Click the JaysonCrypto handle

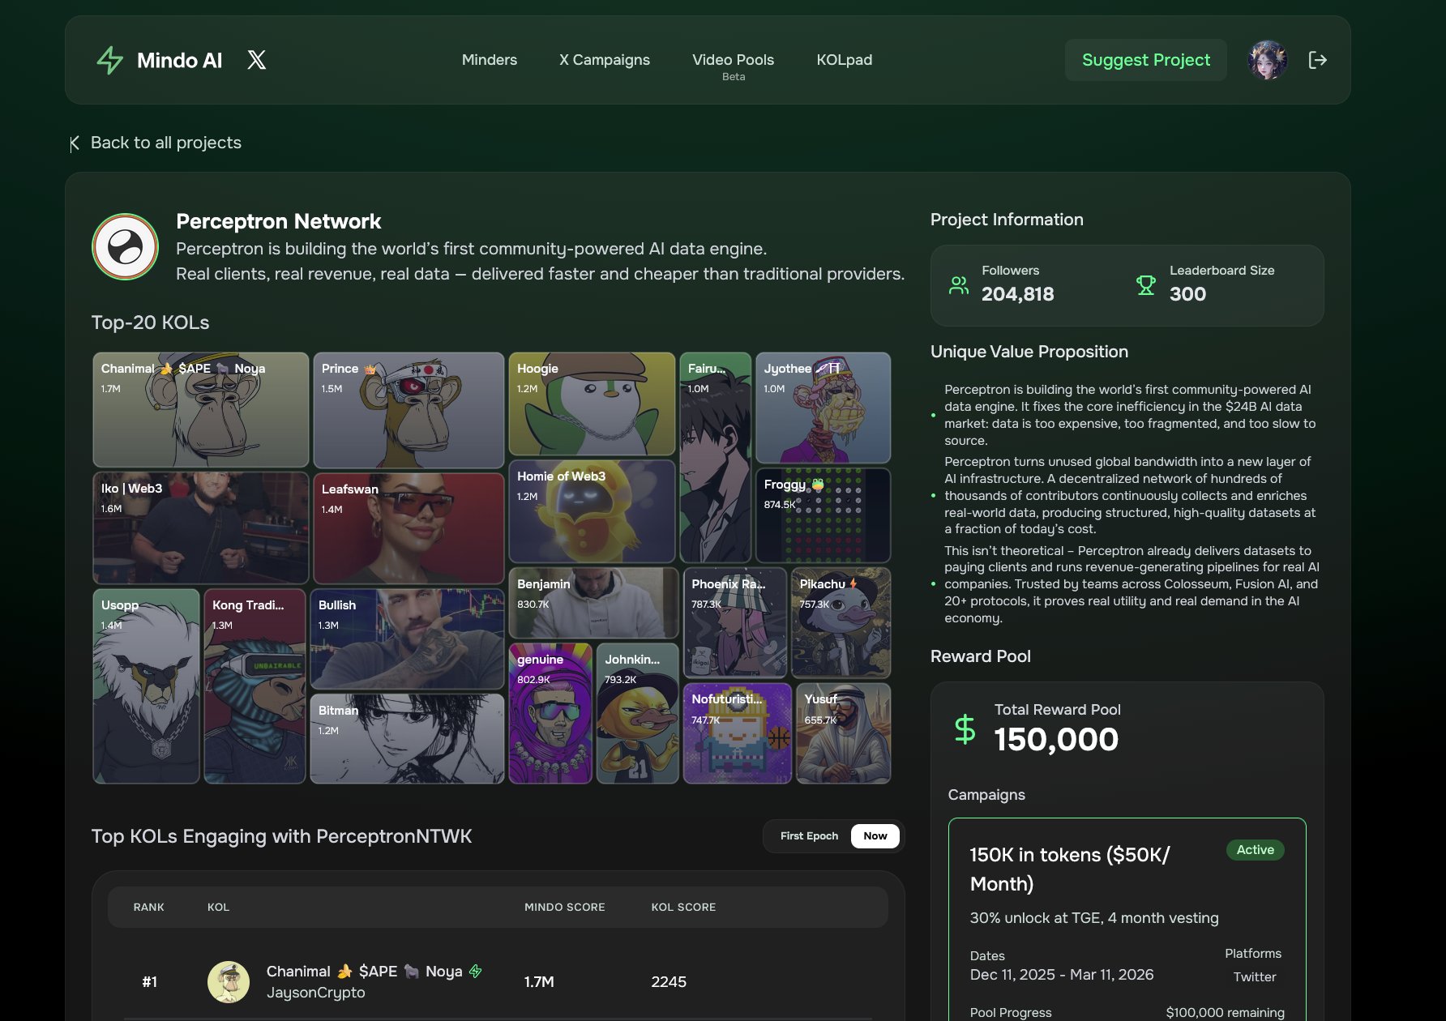point(316,993)
